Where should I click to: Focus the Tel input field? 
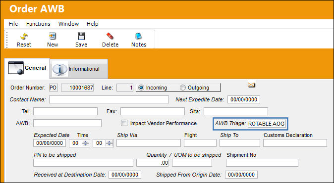point(65,111)
